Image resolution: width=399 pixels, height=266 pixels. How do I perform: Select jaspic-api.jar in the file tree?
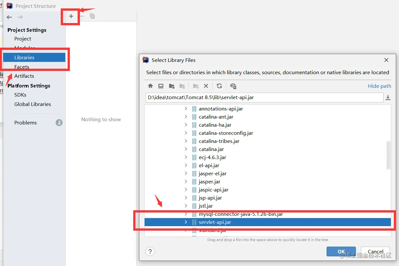pyautogui.click(x=213, y=190)
